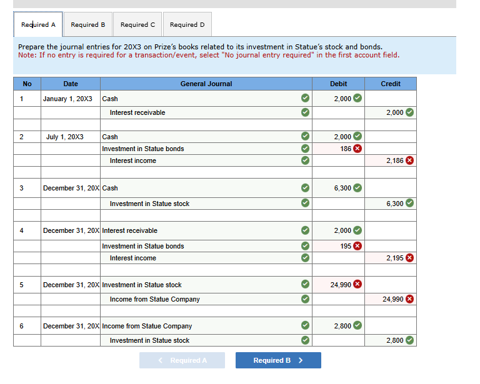Click red X icon beside debit 24,990
480x384 pixels.
(x=357, y=284)
